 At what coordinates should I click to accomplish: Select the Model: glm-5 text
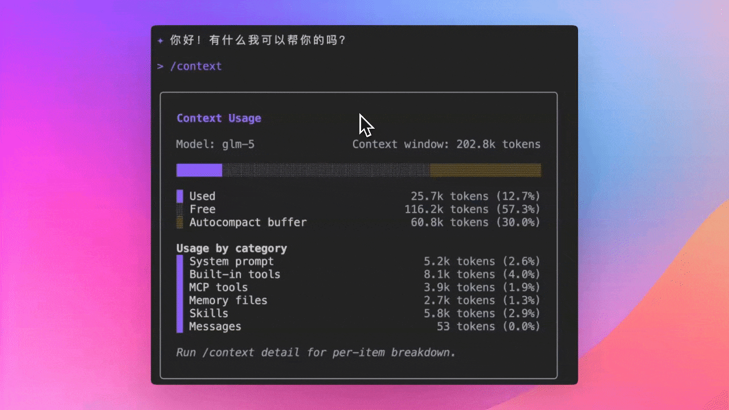(x=215, y=144)
